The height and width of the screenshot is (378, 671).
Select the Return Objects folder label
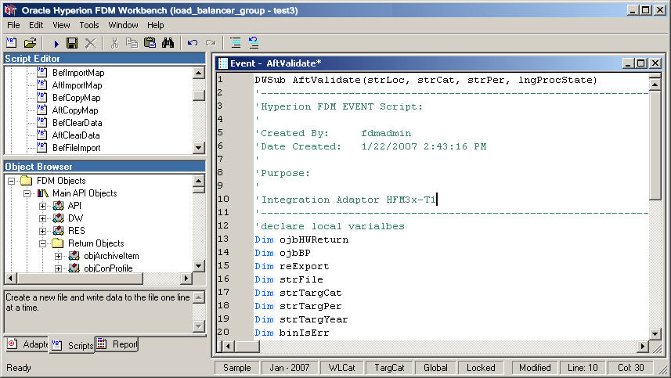(x=96, y=243)
